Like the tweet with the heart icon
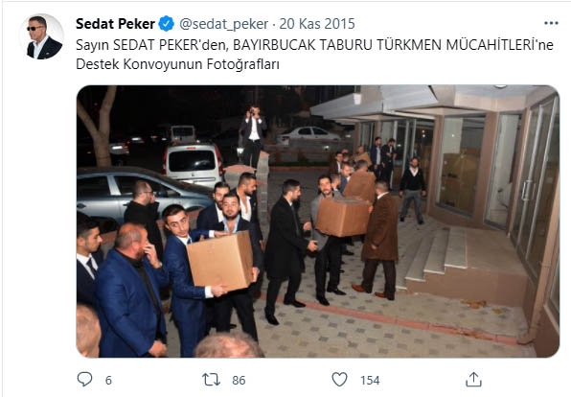Image resolution: width=571 pixels, height=397 pixels. coord(339,380)
